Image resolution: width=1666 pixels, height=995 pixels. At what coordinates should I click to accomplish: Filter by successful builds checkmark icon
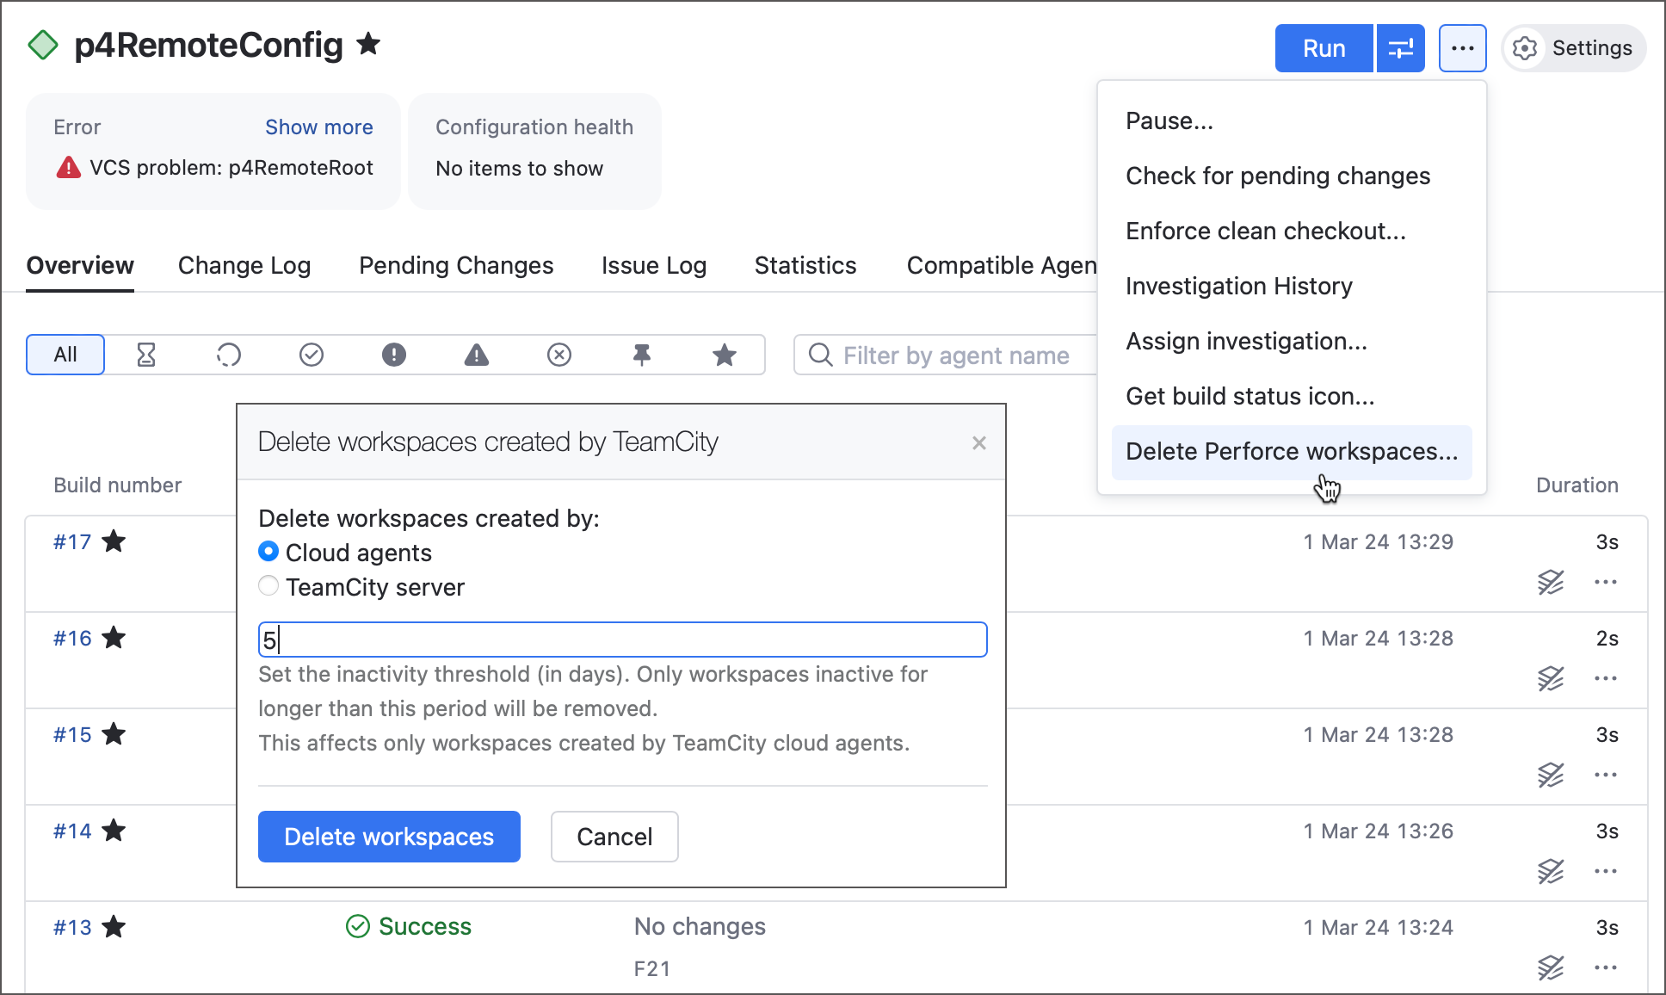tap(312, 355)
